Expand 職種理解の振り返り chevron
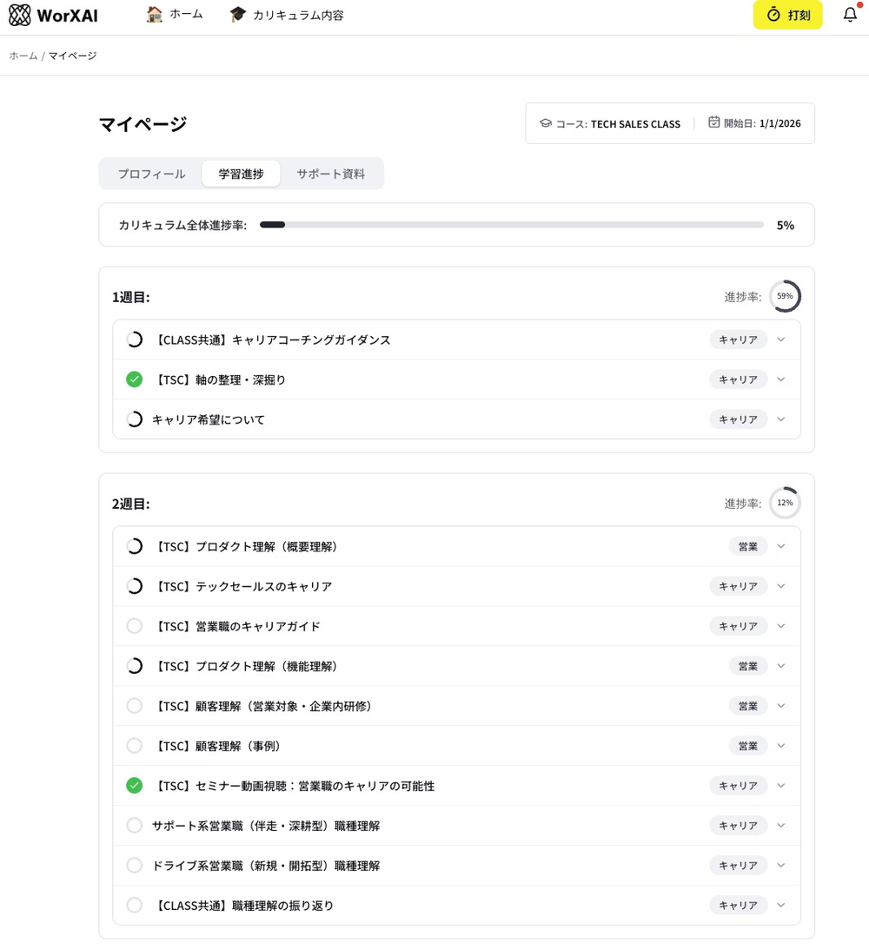 tap(781, 906)
